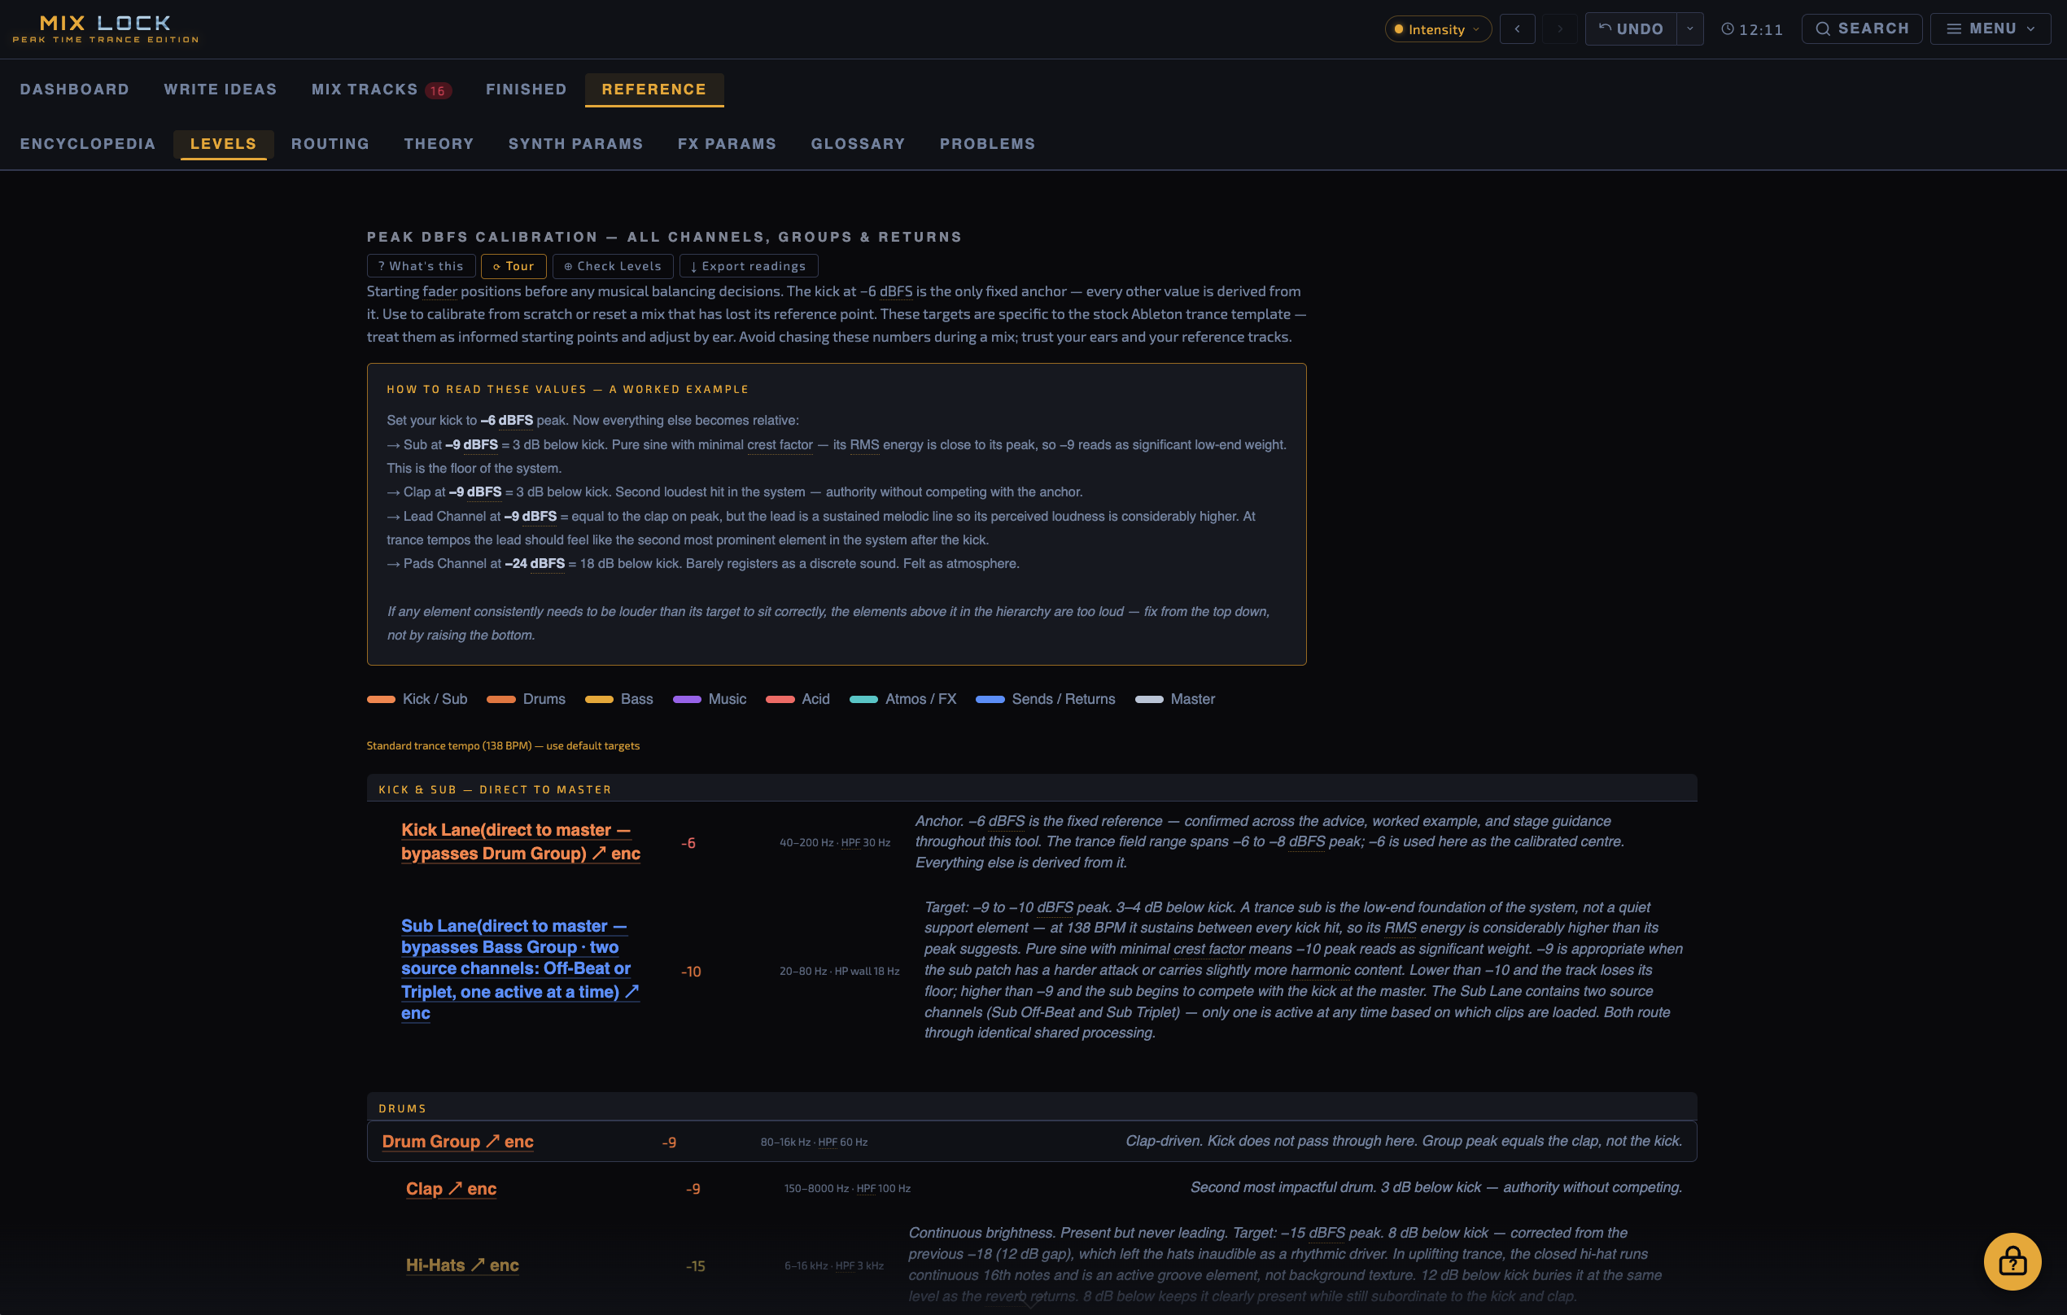Open the MENU dropdown
This screenshot has height=1315, width=2067.
[x=1990, y=29]
